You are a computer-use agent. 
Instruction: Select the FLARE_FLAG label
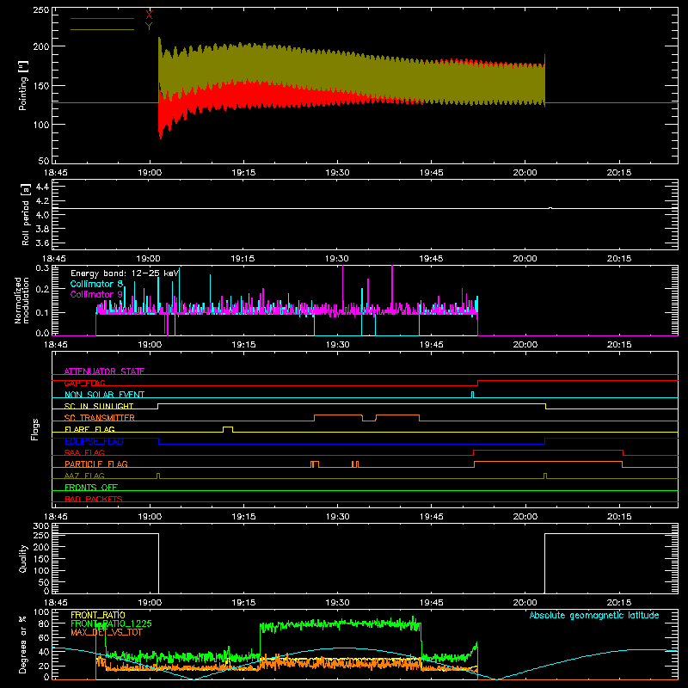89,429
